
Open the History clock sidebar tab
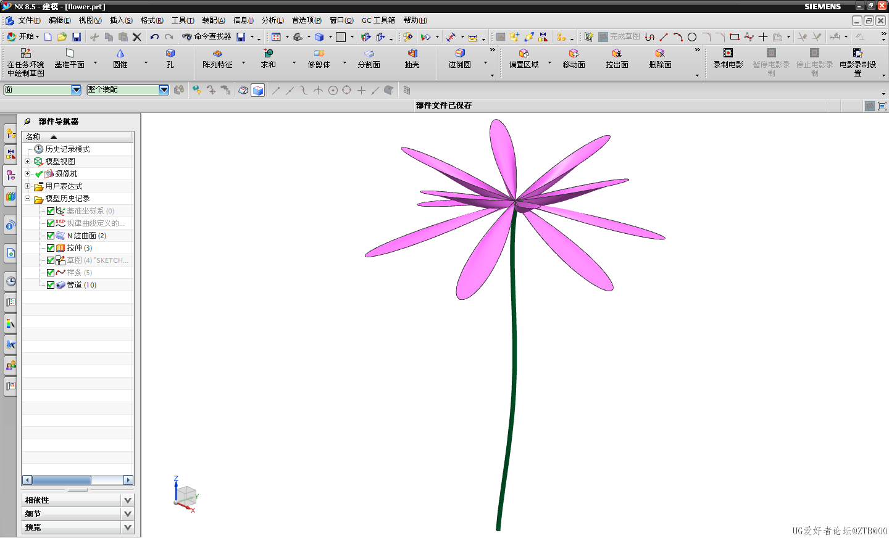[x=10, y=281]
